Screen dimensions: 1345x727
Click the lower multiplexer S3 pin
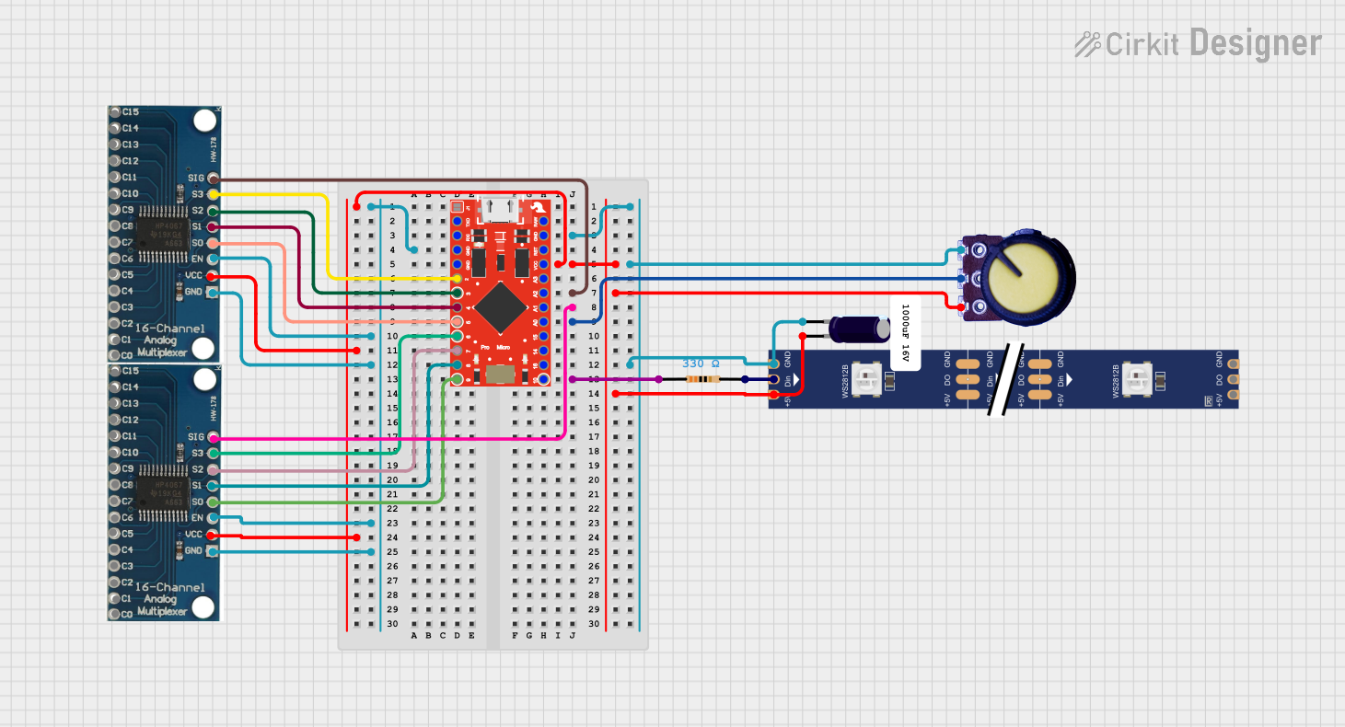tap(214, 454)
